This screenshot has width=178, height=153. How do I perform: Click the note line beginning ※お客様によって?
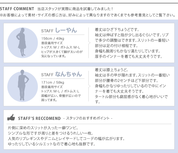click(x=88, y=15)
